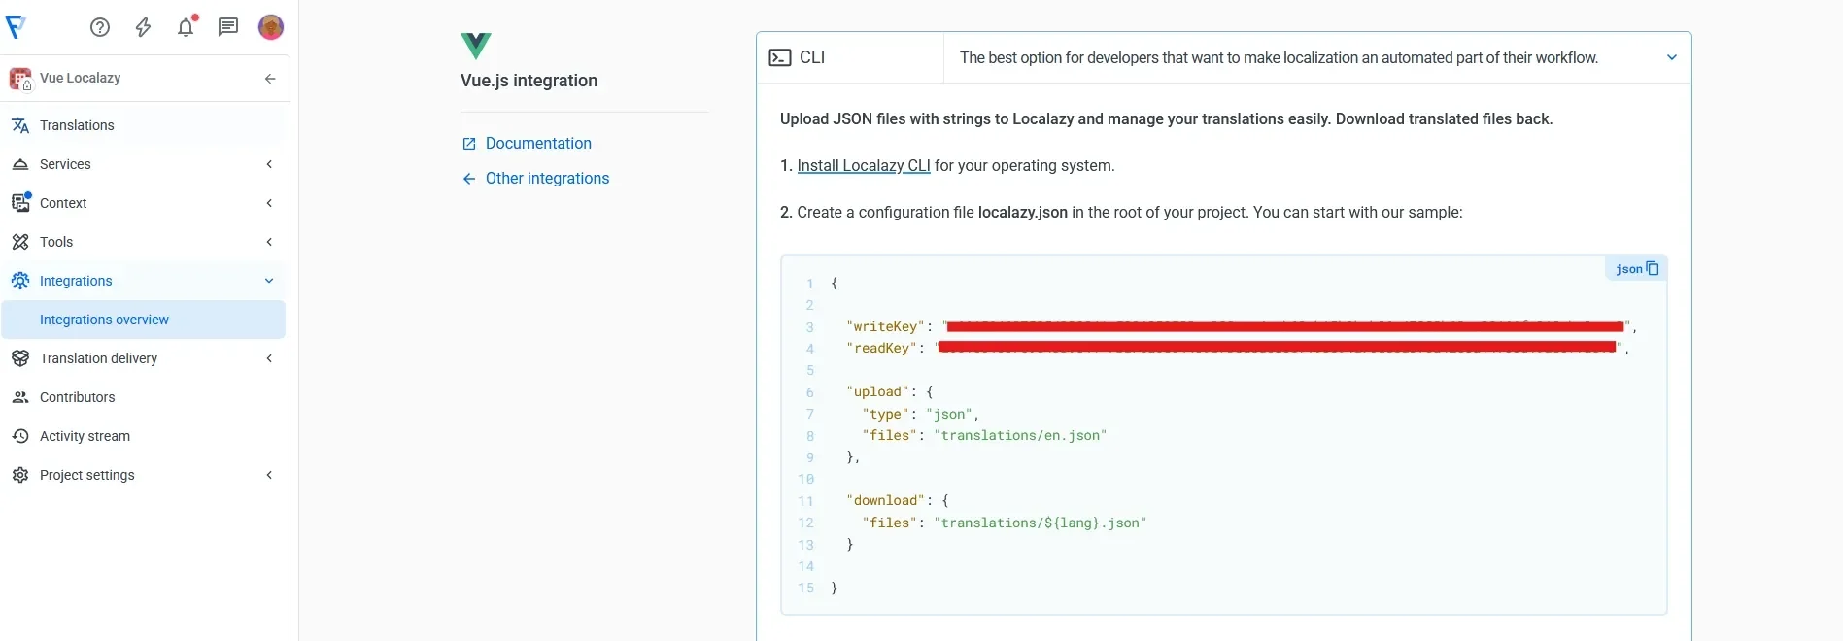Image resolution: width=1843 pixels, height=641 pixels.
Task: Click the "readKey" code line
Action: [1237, 349]
